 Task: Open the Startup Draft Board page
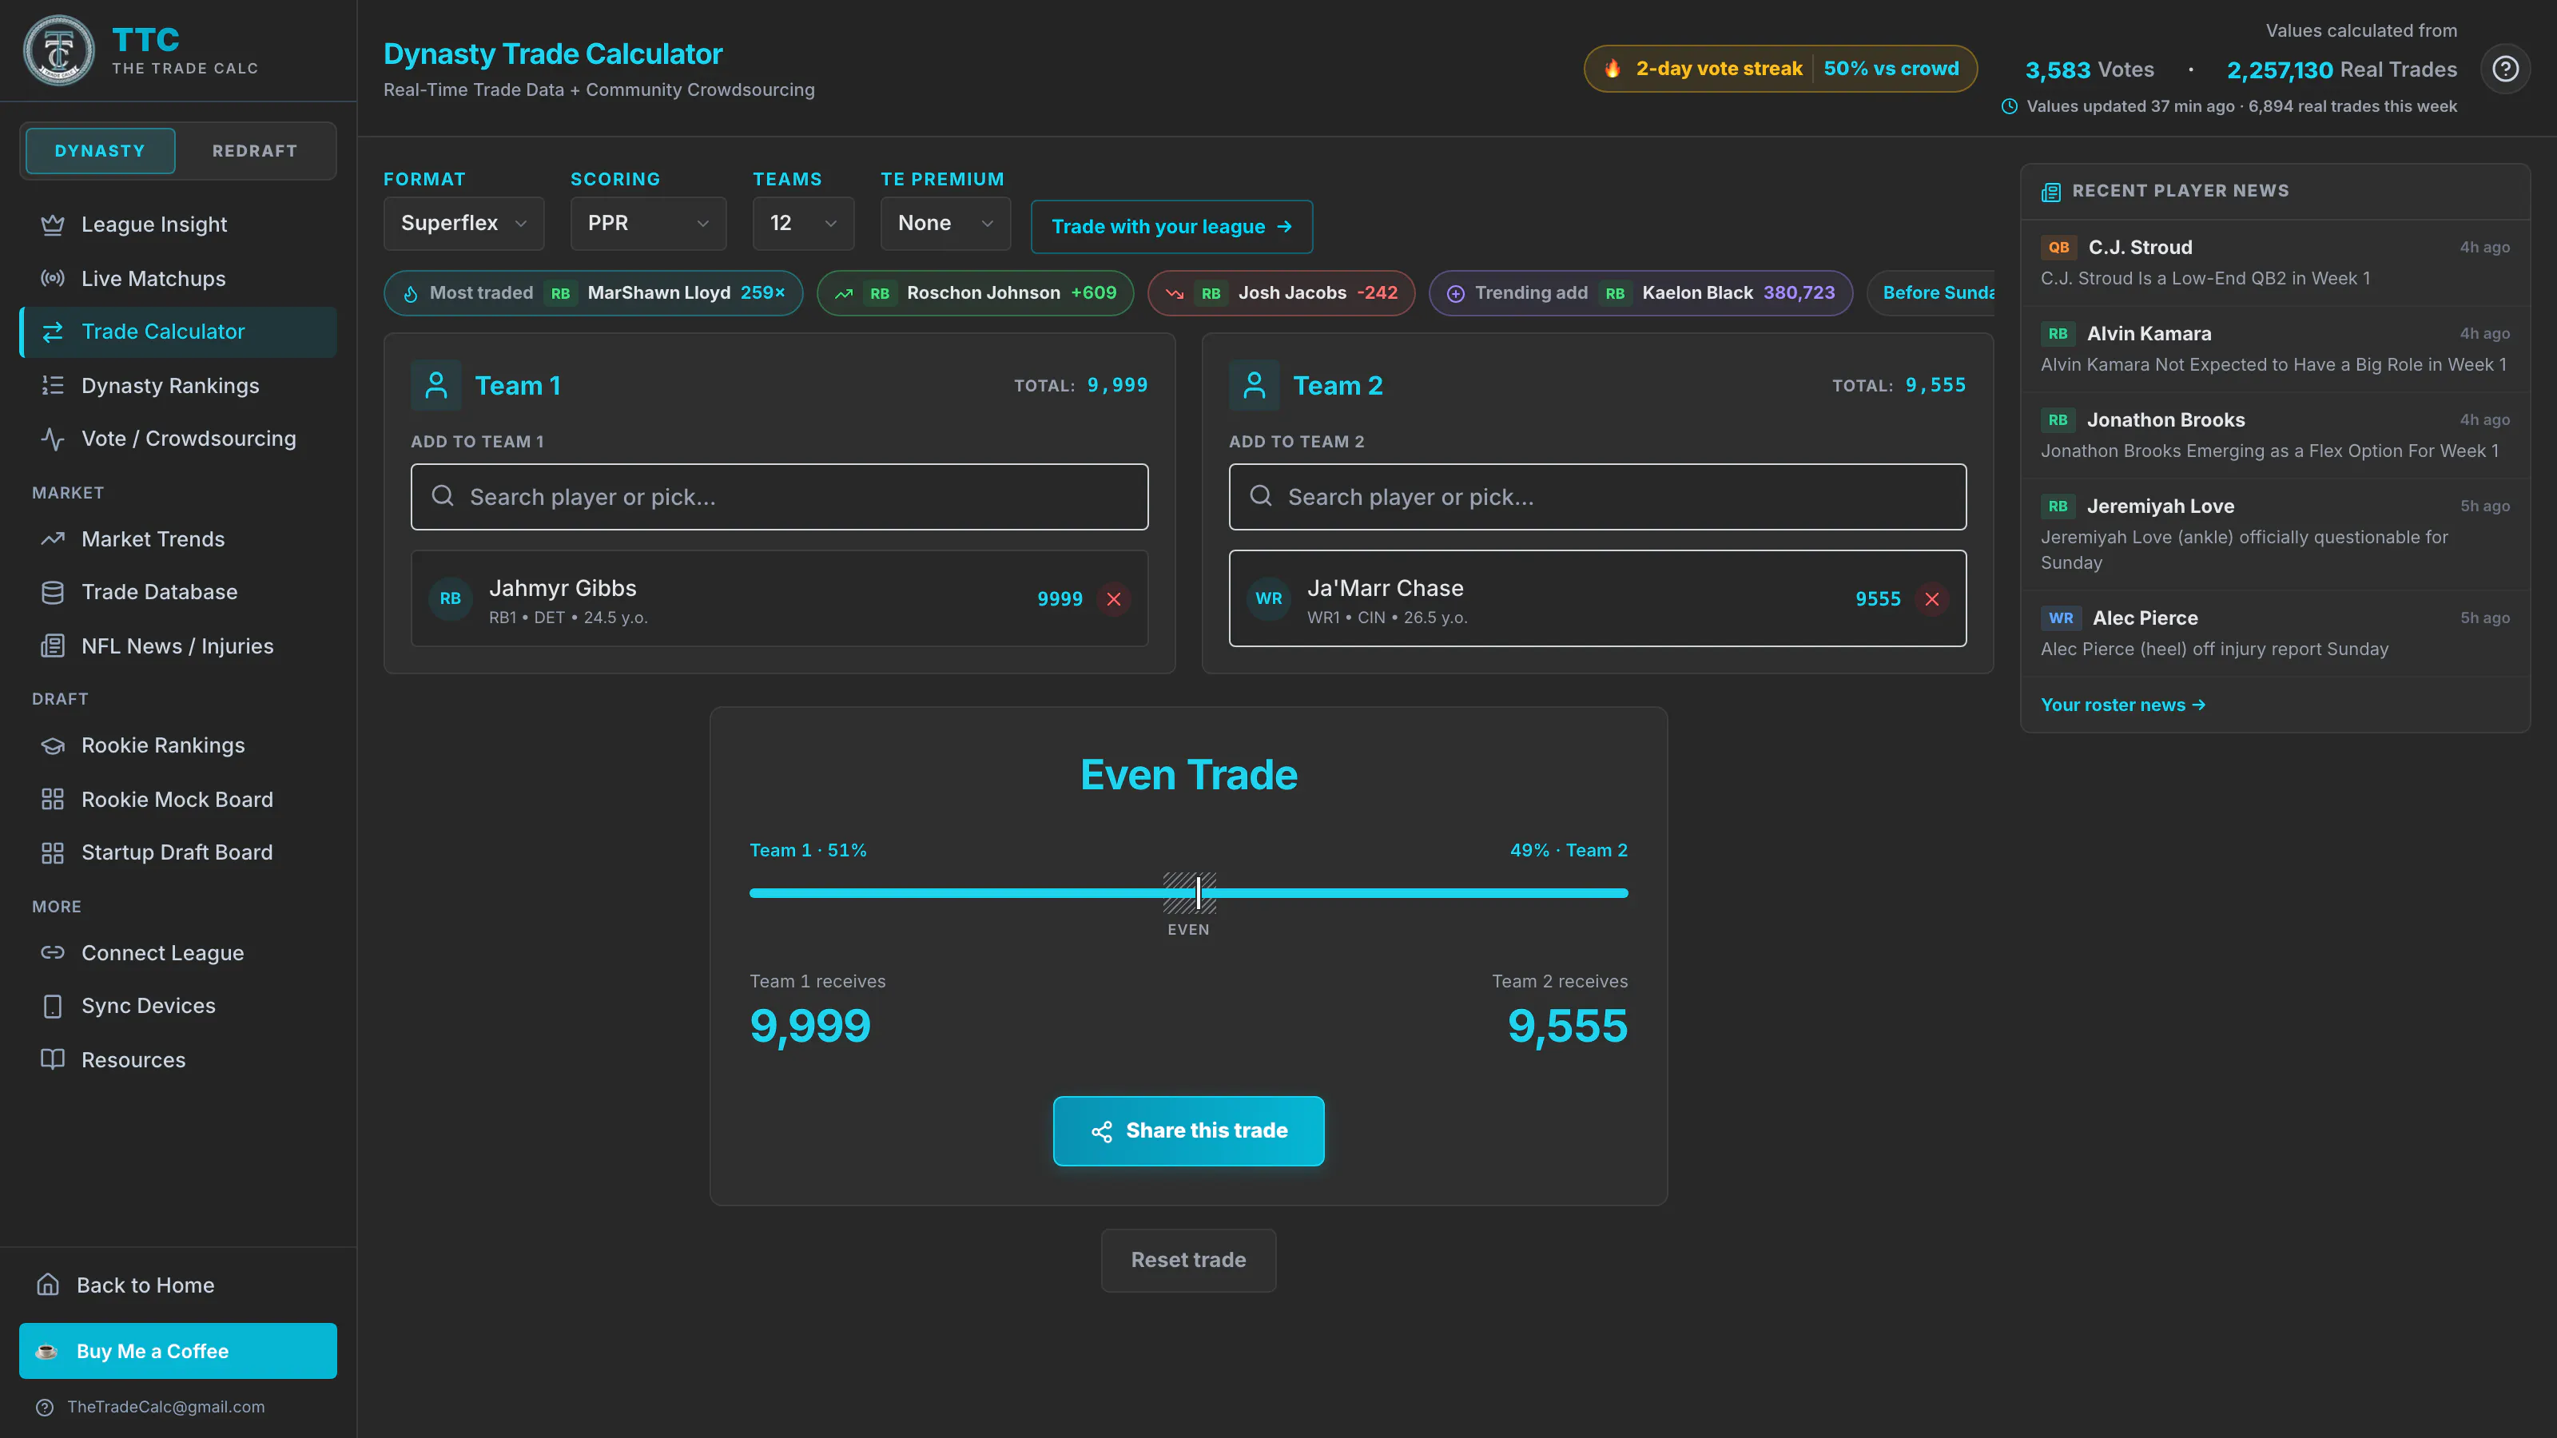click(x=177, y=852)
